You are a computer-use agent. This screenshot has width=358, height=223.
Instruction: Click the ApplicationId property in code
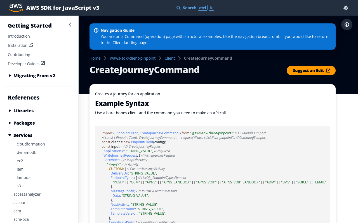pyautogui.click(x=114, y=151)
